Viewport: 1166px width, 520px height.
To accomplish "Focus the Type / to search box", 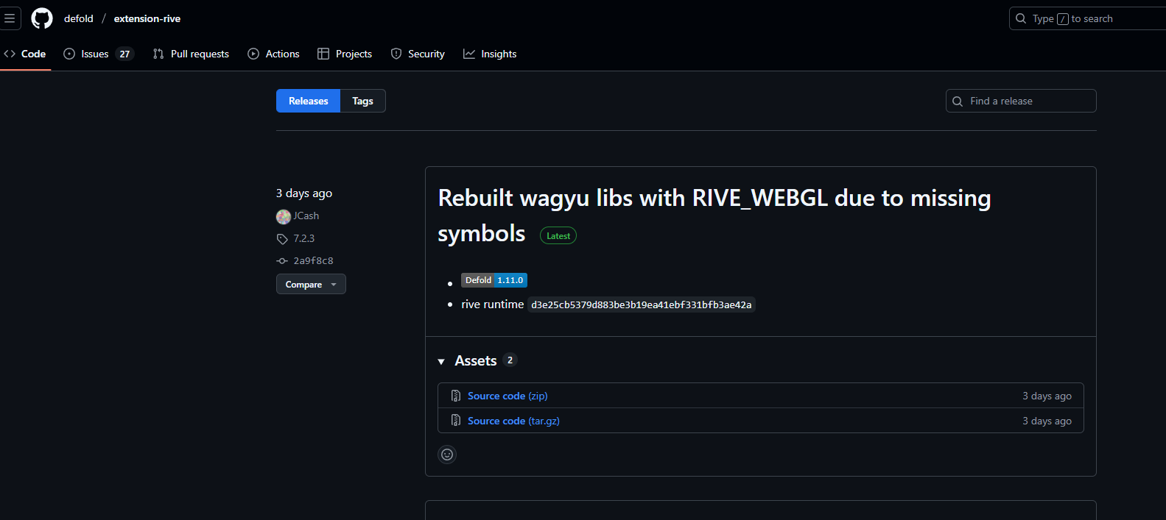I will [1087, 18].
